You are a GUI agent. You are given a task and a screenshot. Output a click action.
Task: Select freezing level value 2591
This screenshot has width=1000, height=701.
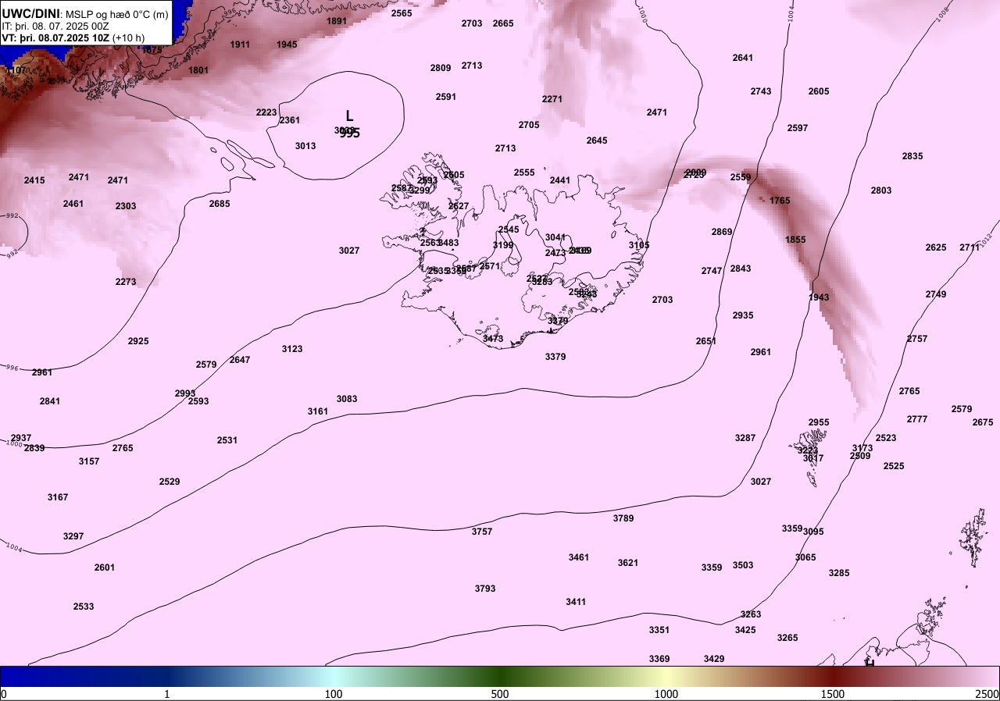pos(446,97)
